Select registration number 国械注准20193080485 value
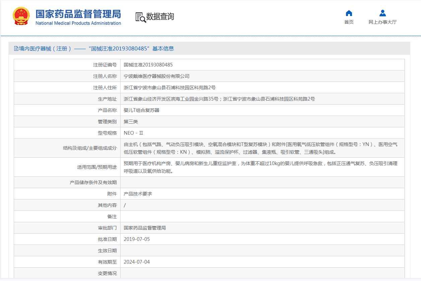The height and width of the screenshot is (281, 421). pyautogui.click(x=148, y=65)
